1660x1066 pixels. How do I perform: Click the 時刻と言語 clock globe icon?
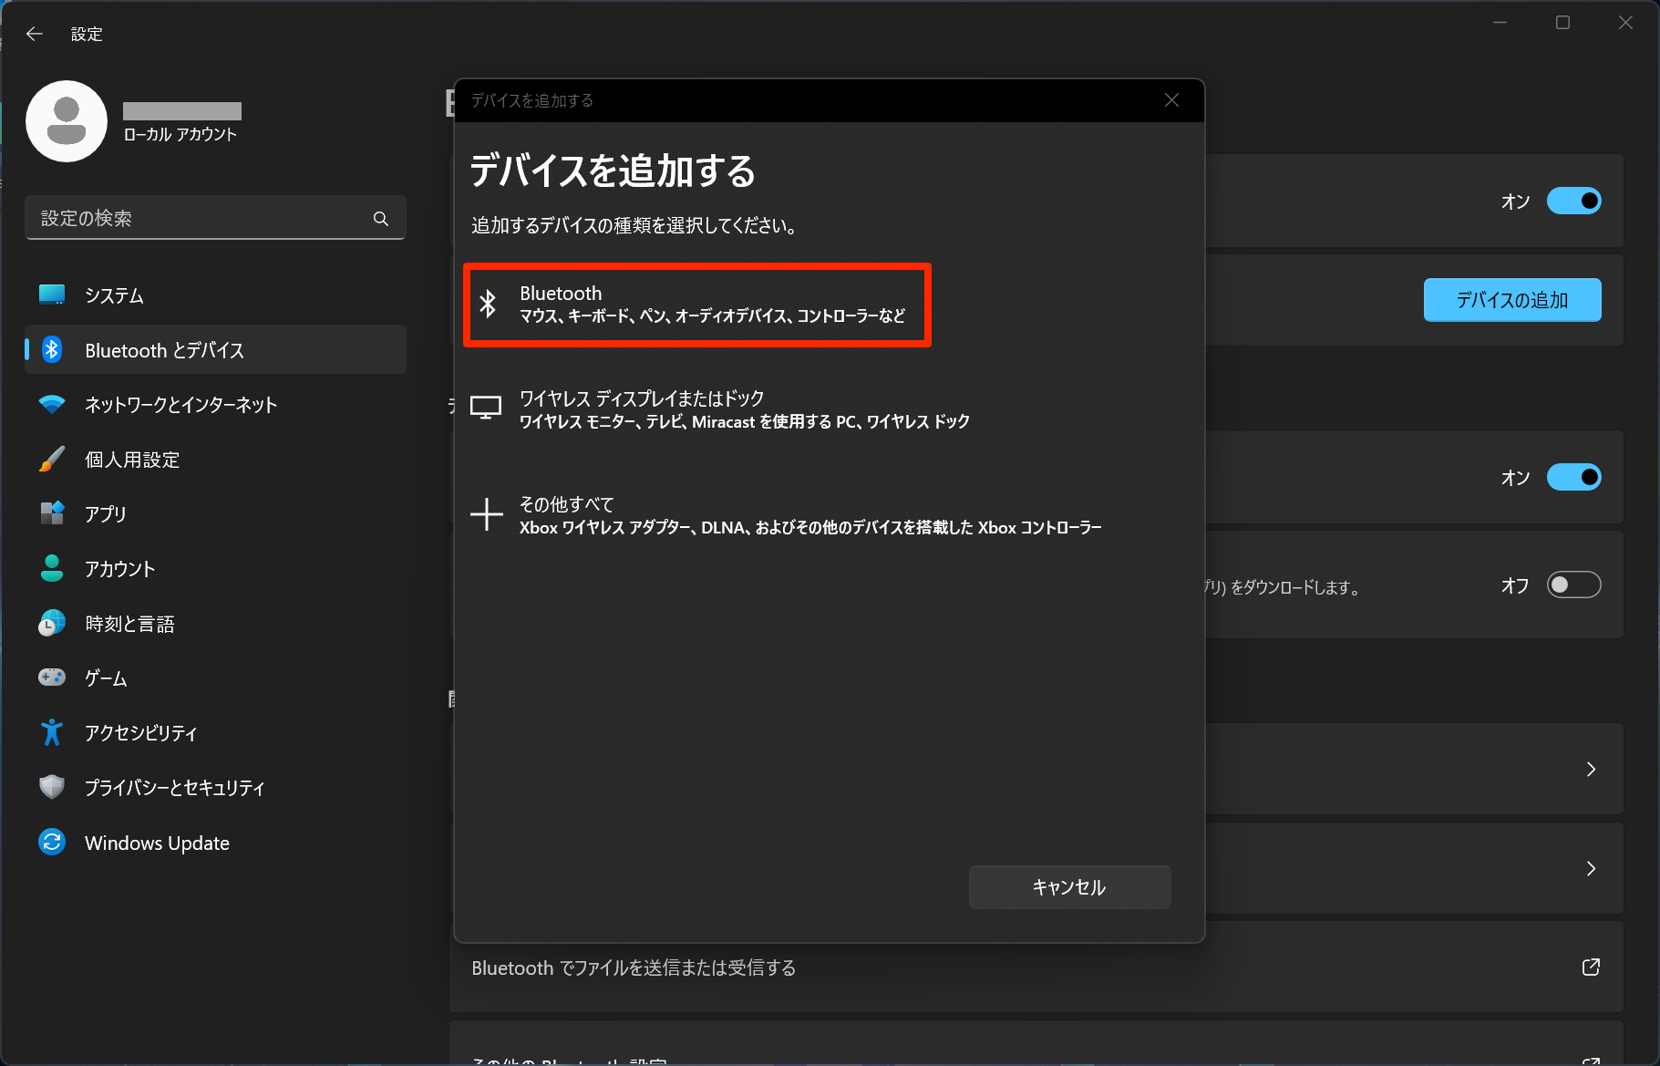(52, 623)
